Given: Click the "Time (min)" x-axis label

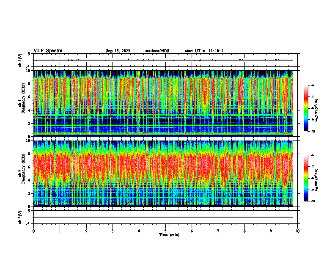Looking at the screenshot, I should pos(169,235).
